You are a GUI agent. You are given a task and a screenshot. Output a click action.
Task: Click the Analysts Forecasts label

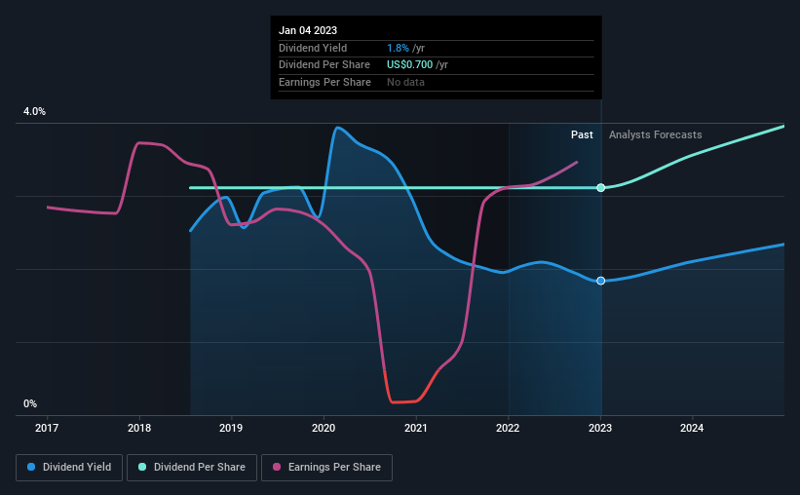(655, 134)
